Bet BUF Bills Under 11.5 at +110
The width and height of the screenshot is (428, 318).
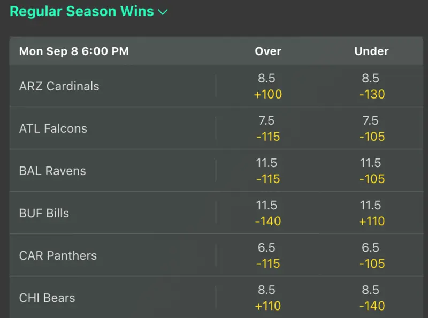click(x=372, y=213)
